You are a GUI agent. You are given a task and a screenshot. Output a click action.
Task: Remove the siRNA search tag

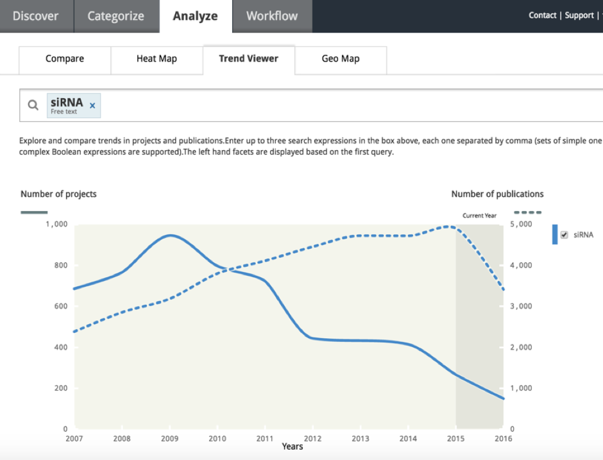point(92,105)
